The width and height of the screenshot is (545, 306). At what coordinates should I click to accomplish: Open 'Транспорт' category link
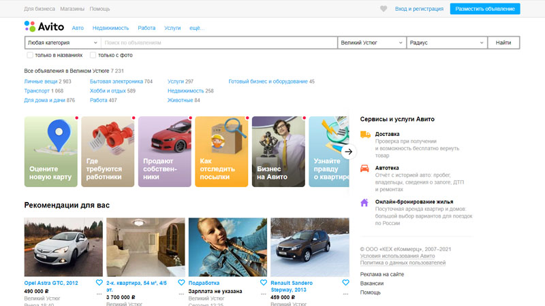pyautogui.click(x=37, y=91)
